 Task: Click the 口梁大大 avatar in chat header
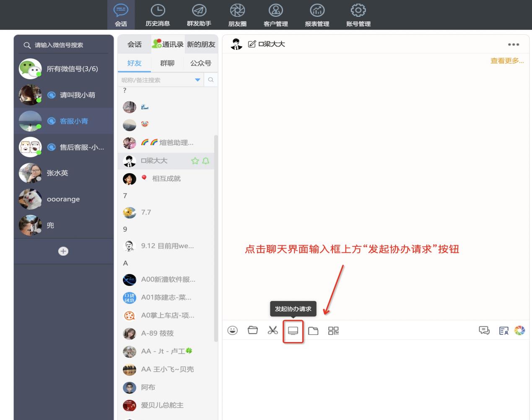236,44
